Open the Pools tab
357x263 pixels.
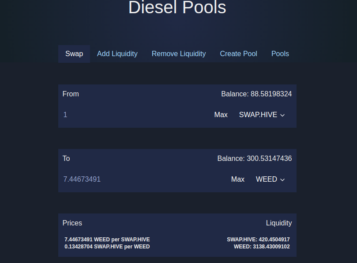coord(280,54)
